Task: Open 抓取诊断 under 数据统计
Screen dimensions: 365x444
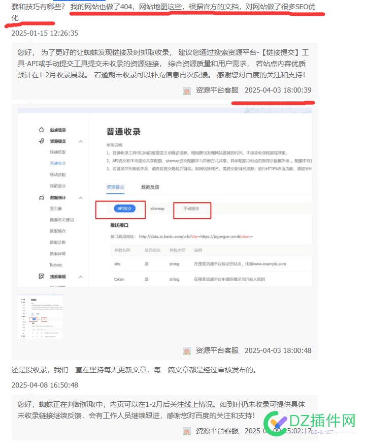Action: point(58,243)
